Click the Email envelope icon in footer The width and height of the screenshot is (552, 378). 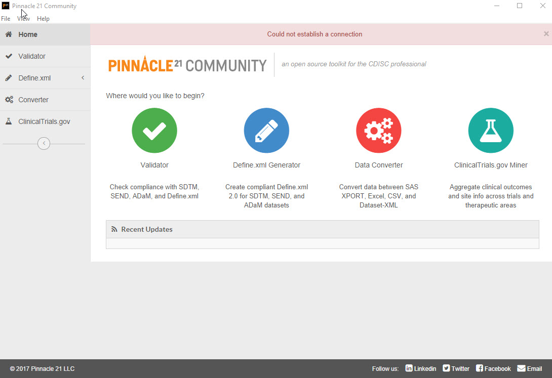(522, 368)
